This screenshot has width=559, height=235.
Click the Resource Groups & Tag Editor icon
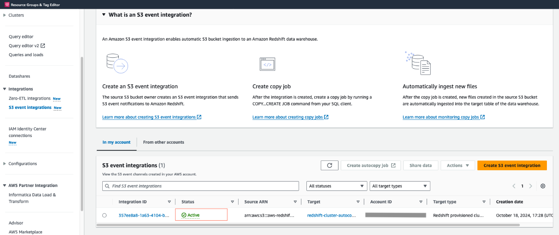7,5
